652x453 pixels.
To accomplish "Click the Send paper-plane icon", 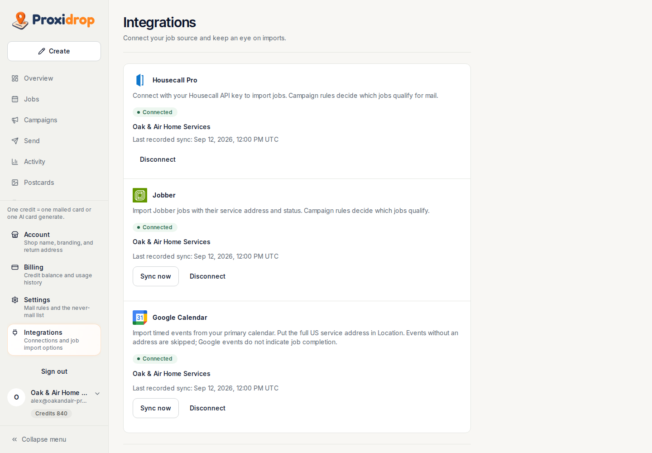I will (x=15, y=141).
